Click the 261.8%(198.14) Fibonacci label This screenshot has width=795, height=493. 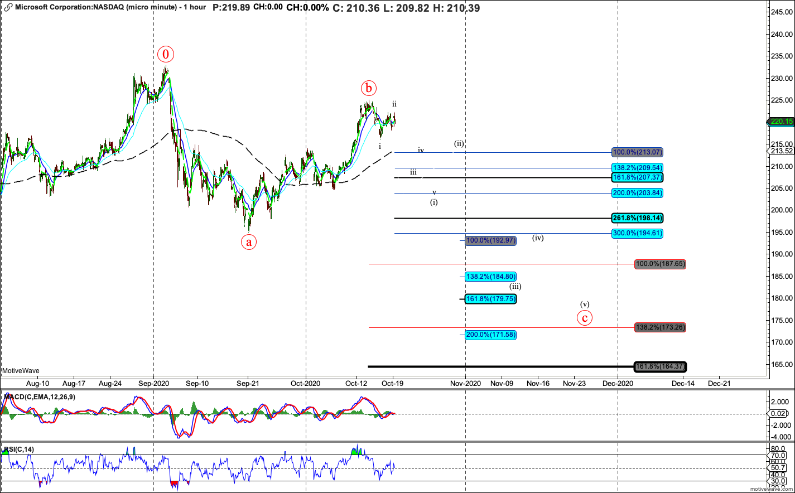pyautogui.click(x=637, y=218)
